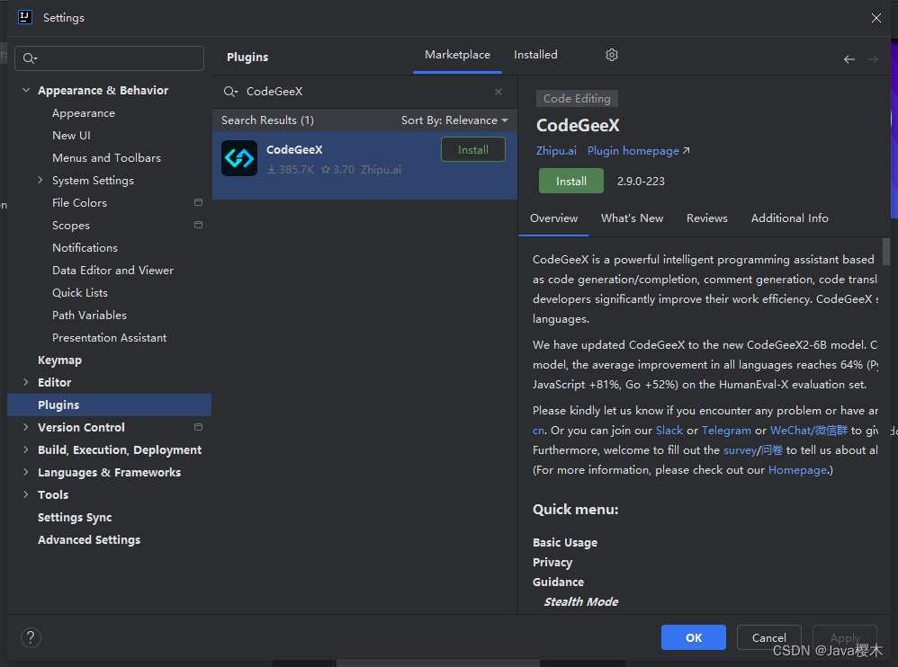This screenshot has height=667, width=898.
Task: Select the Plugins settings page
Action: (x=110, y=405)
